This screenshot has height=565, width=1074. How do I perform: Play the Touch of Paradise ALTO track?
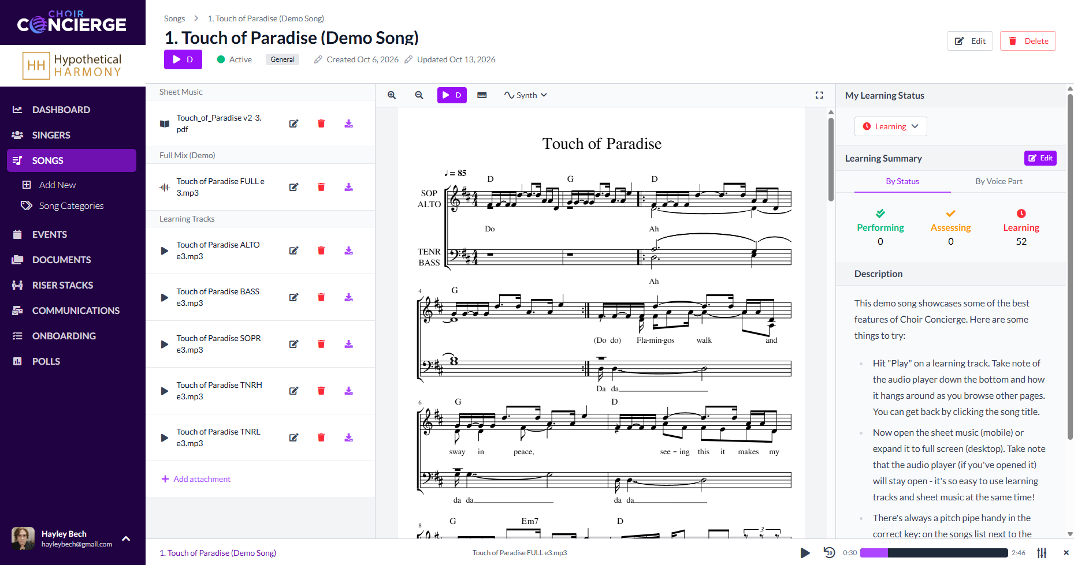165,250
